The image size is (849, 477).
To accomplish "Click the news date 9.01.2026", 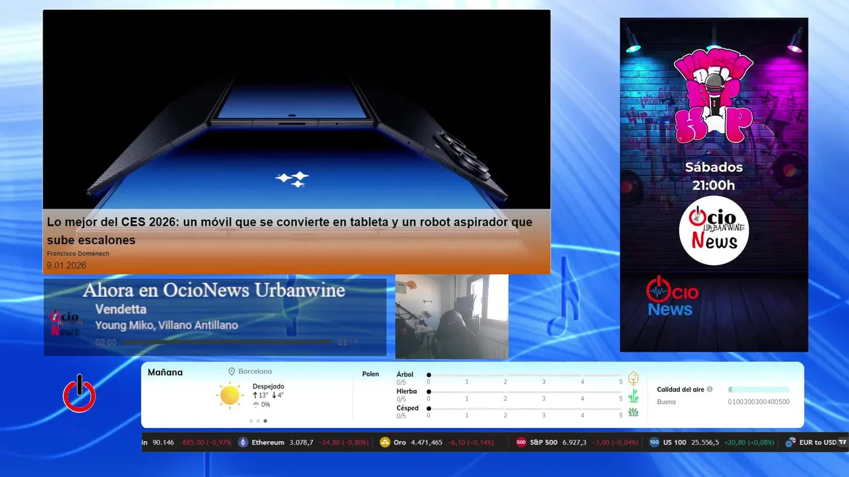I will 66,266.
